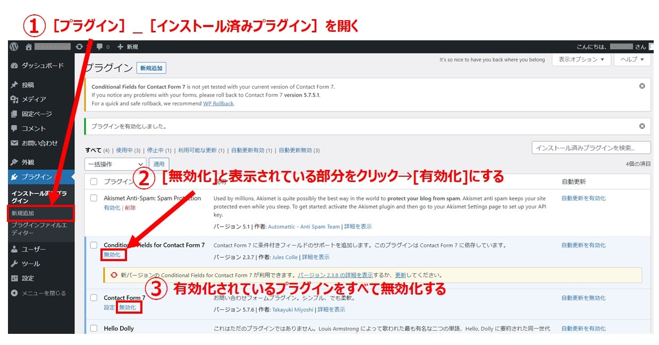This screenshot has height=345, width=659.
Task: Click 有効化 under Akismet Anti-Spam
Action: tap(112, 208)
